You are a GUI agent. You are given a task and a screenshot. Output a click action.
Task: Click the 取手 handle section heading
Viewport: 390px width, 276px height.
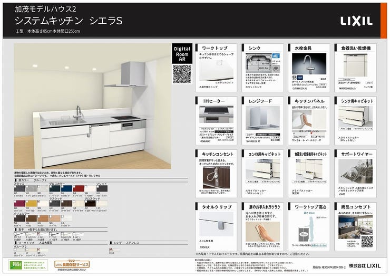[22, 229]
